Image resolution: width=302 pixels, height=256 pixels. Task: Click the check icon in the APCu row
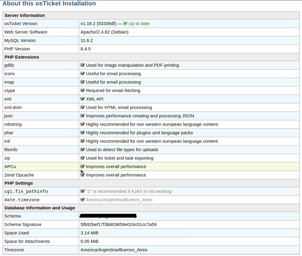[83, 166]
